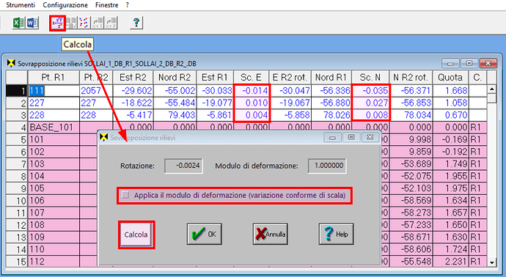Click the Help button in dialog

tap(336, 234)
